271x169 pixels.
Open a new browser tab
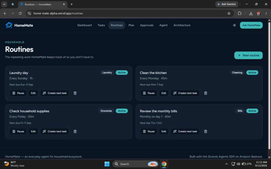tap(71, 4)
